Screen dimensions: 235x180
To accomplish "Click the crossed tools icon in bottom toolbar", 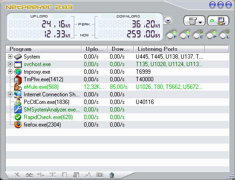I will point(17,175).
